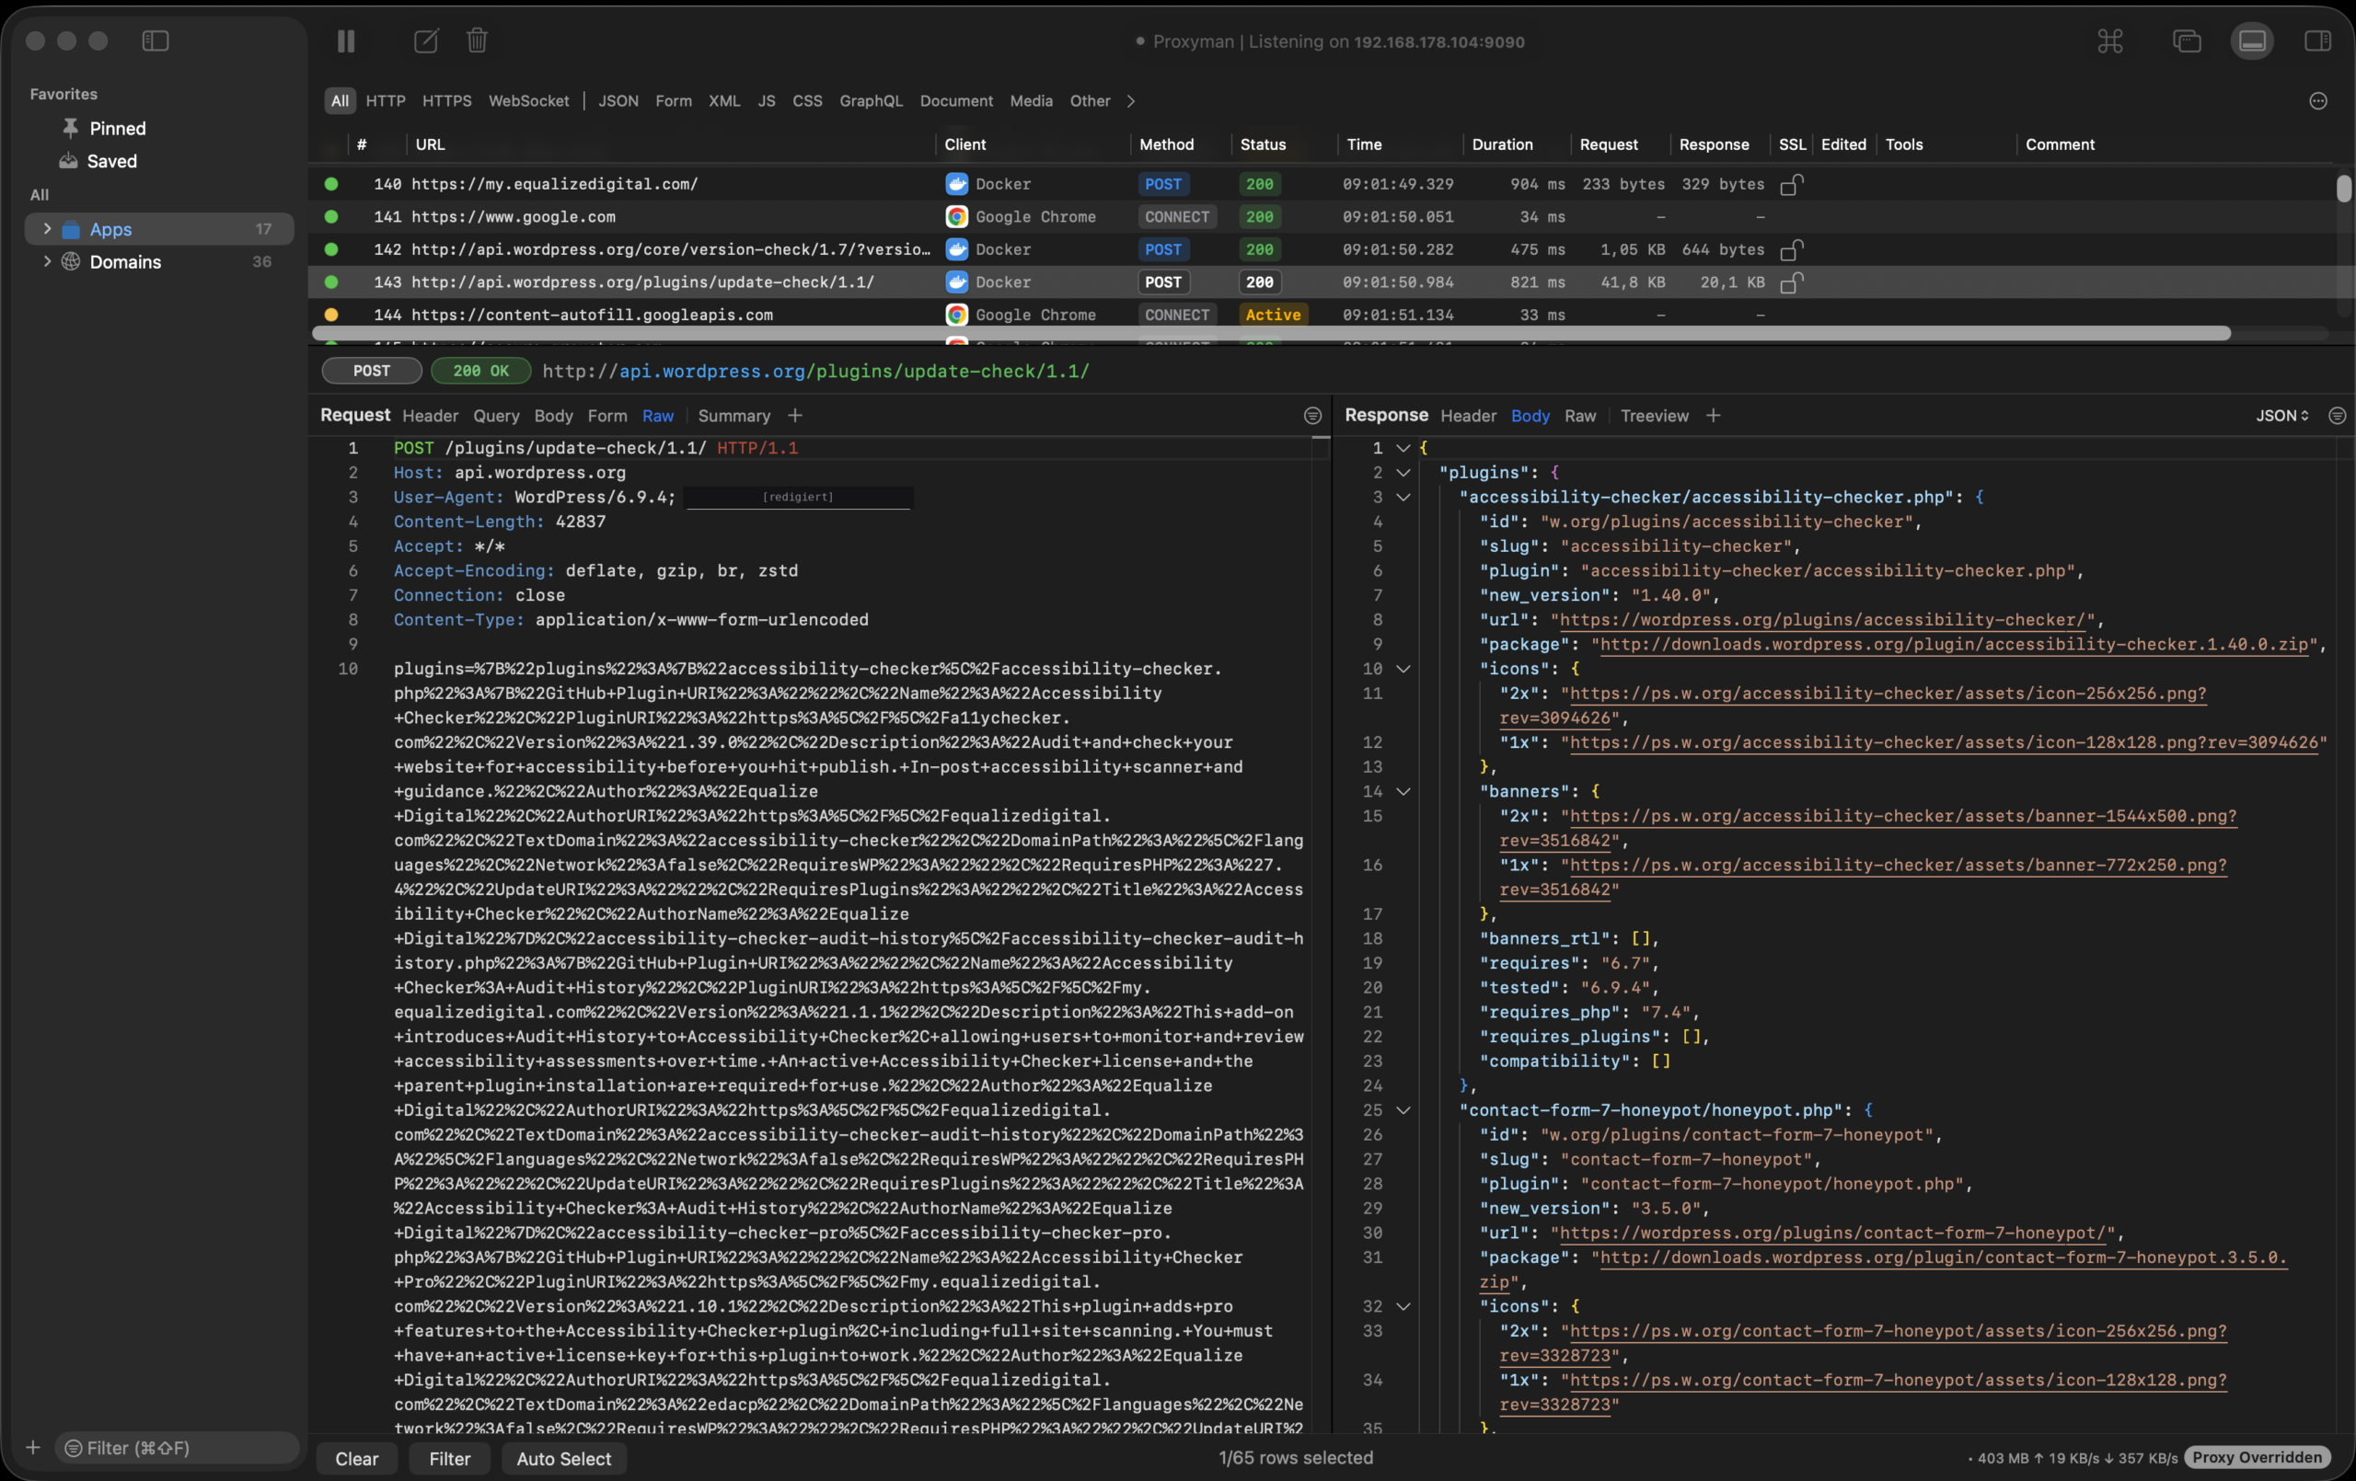Image resolution: width=2356 pixels, height=1481 pixels.
Task: Open the filter bar options icon
Action: click(x=2318, y=101)
